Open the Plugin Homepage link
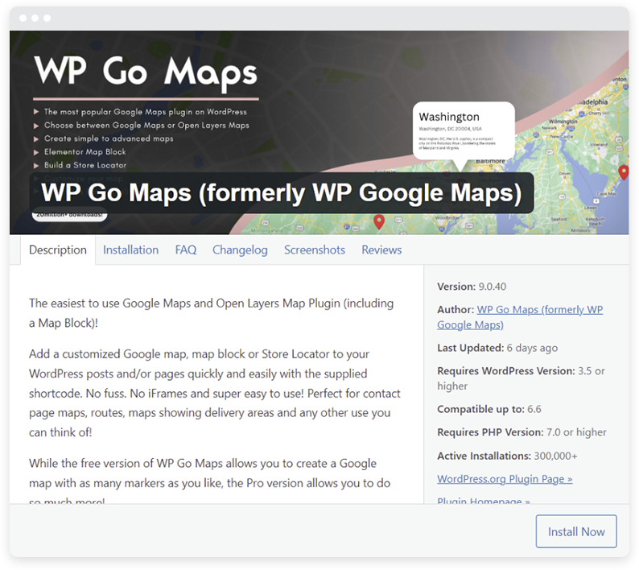 point(484,500)
